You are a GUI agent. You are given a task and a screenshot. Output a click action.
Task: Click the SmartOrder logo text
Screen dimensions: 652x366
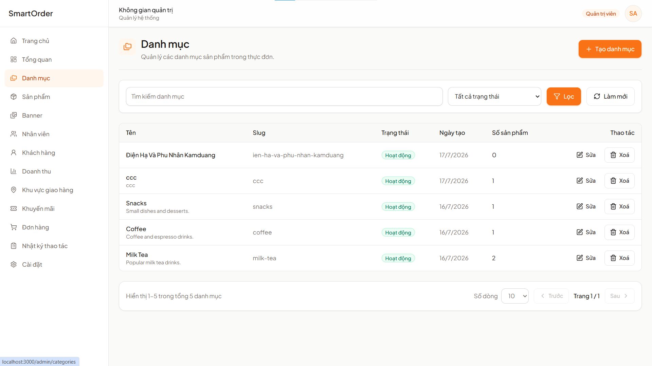pos(31,14)
